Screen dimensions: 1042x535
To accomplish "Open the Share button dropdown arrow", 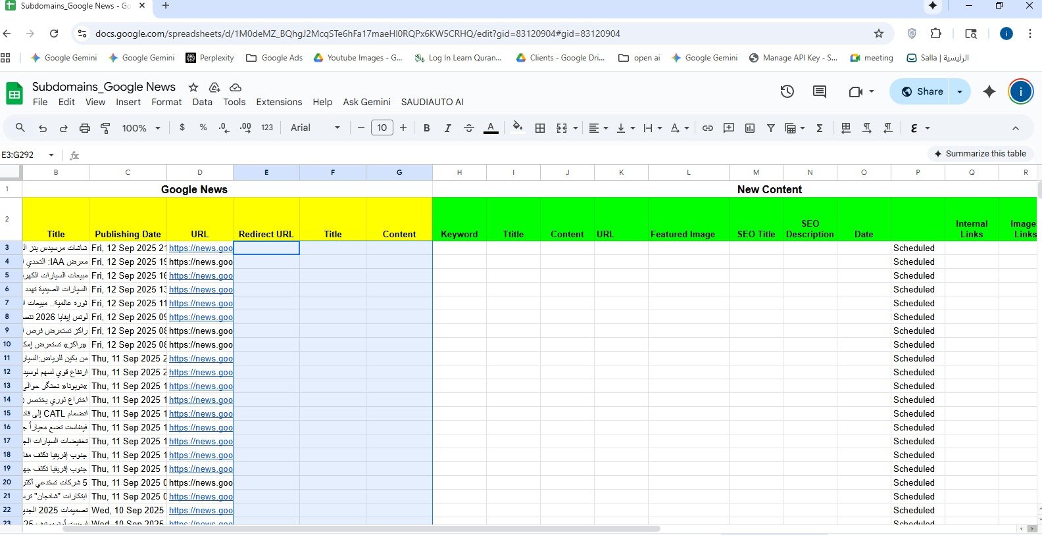I will pos(960,91).
